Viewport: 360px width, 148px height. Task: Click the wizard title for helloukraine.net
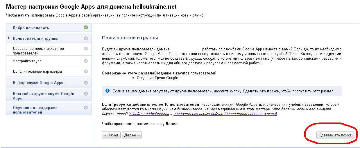pos(91,7)
